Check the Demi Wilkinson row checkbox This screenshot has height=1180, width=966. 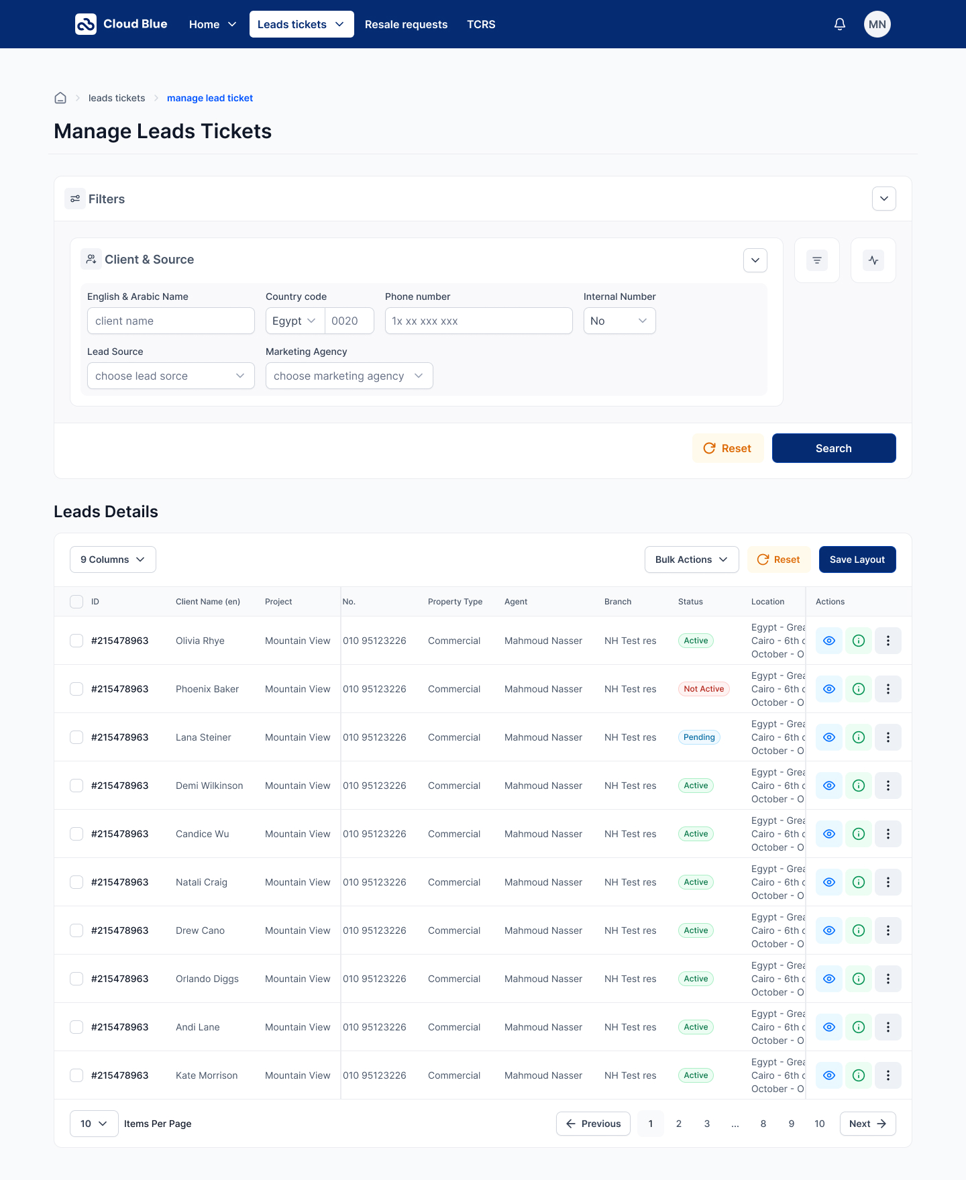point(76,786)
